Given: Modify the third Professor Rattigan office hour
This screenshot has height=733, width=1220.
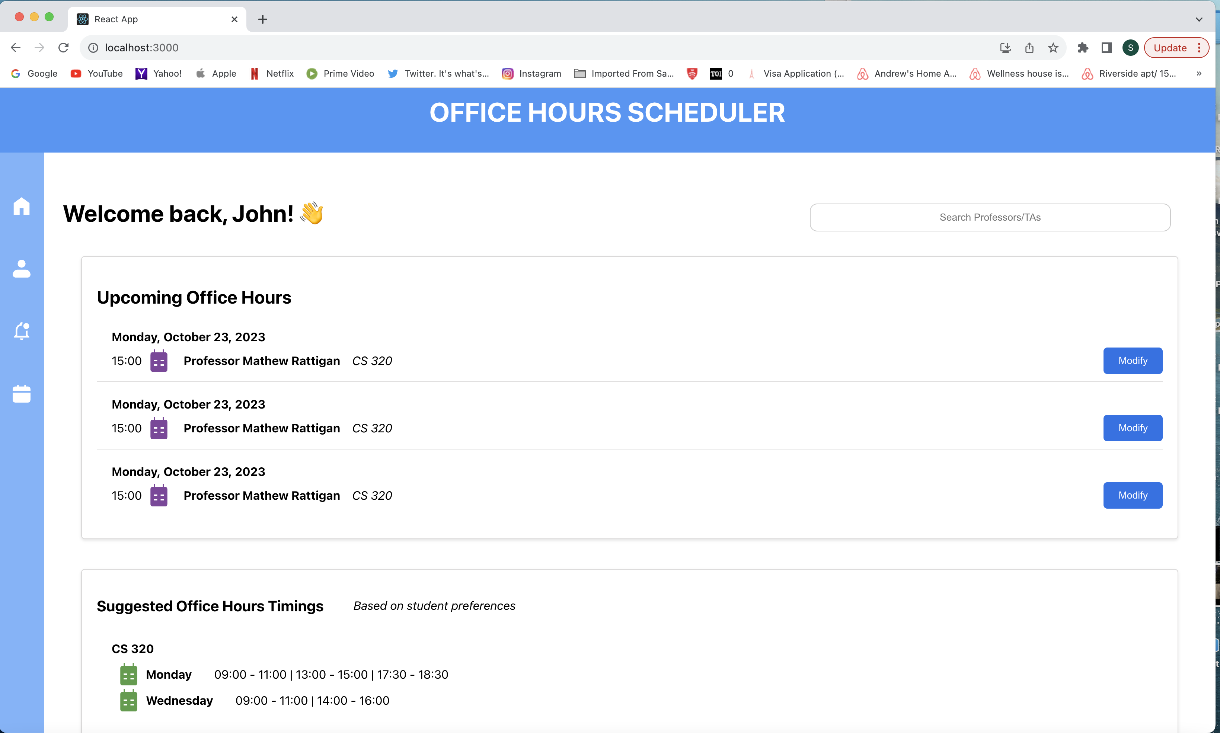Looking at the screenshot, I should point(1133,495).
